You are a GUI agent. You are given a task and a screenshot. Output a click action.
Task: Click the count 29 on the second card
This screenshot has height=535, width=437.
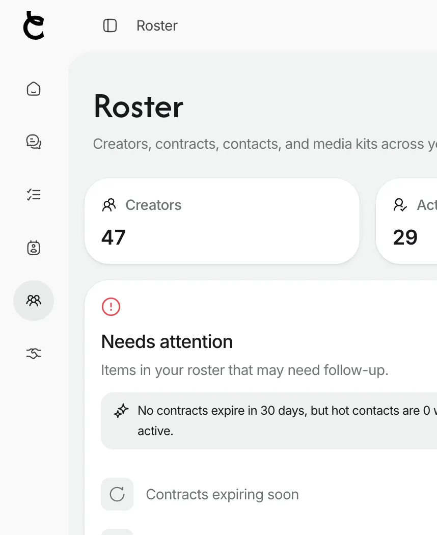(405, 237)
